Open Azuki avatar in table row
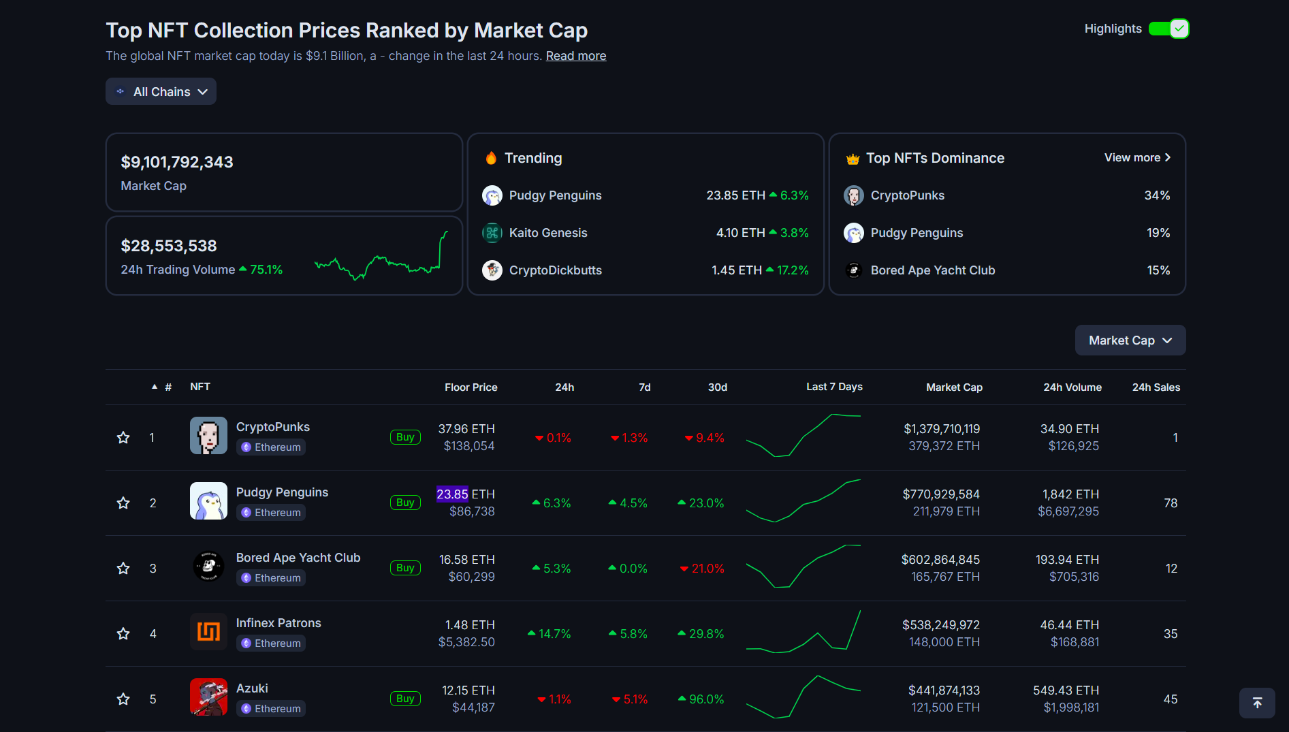The image size is (1289, 732). point(208,697)
